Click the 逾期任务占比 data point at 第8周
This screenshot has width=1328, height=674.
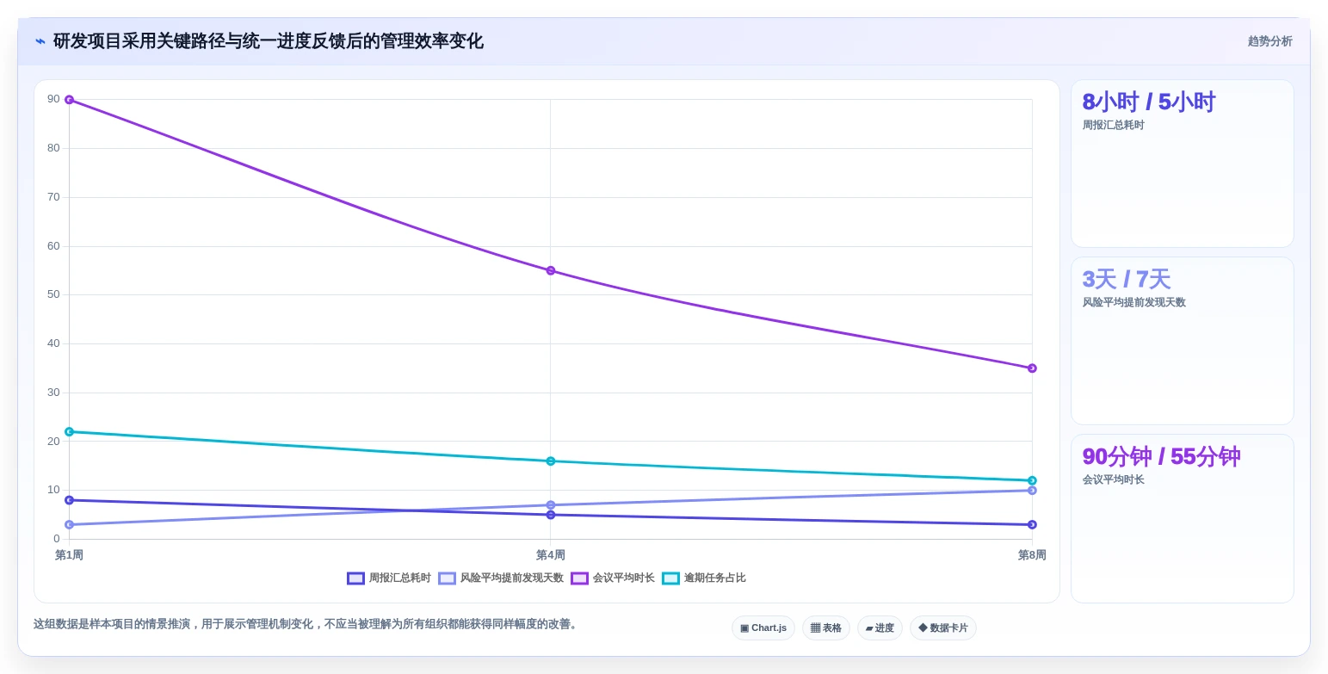(x=1032, y=480)
